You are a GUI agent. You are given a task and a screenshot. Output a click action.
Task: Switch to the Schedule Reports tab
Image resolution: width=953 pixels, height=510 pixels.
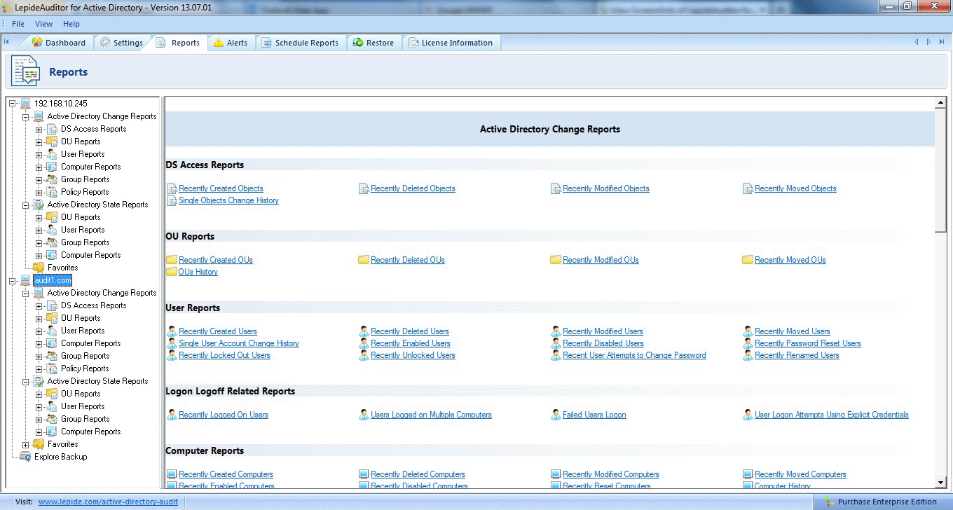pos(300,43)
